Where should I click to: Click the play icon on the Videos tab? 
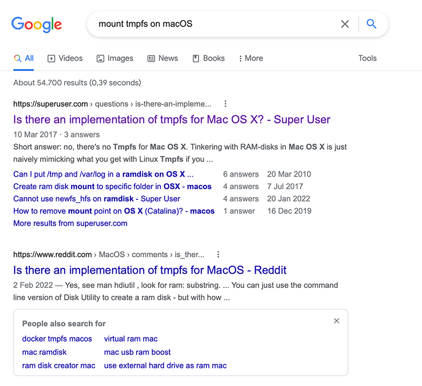pyautogui.click(x=52, y=58)
